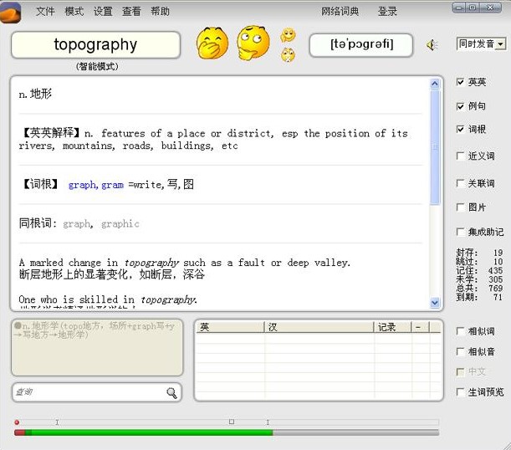This screenshot has height=450, width=511.
Task: Click the definition panel scrollbar thumb
Action: (435, 147)
